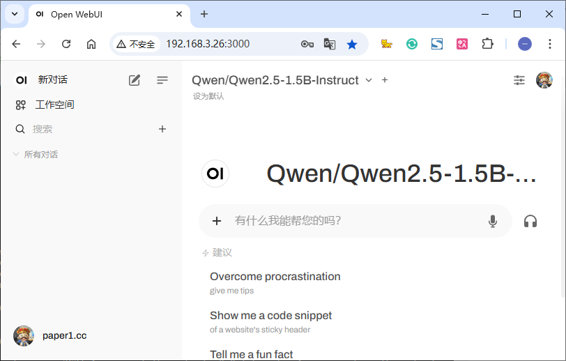Click the new chat pencil icon
Viewport: 566px width, 361px height.
135,80
